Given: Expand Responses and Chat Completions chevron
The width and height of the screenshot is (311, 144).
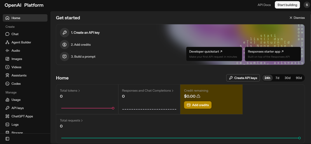Looking at the screenshot, I should [x=173, y=91].
